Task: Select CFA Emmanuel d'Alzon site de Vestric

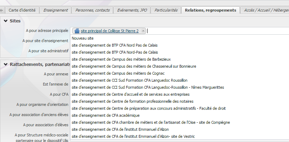Action: pyautogui.click(x=133, y=136)
